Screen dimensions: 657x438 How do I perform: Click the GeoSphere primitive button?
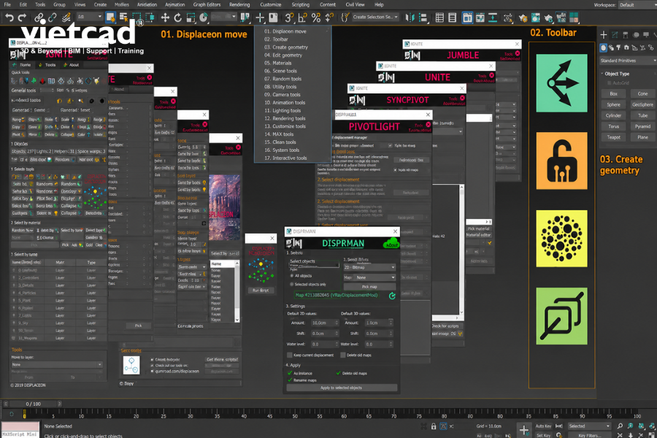pos(642,105)
